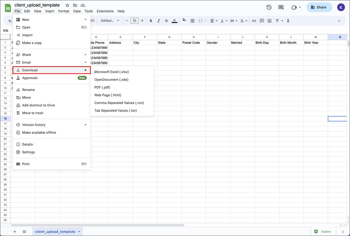Choose Comma Separated Values (.csv)
Image resolution: width=350 pixels, height=236 pixels.
coord(122,103)
